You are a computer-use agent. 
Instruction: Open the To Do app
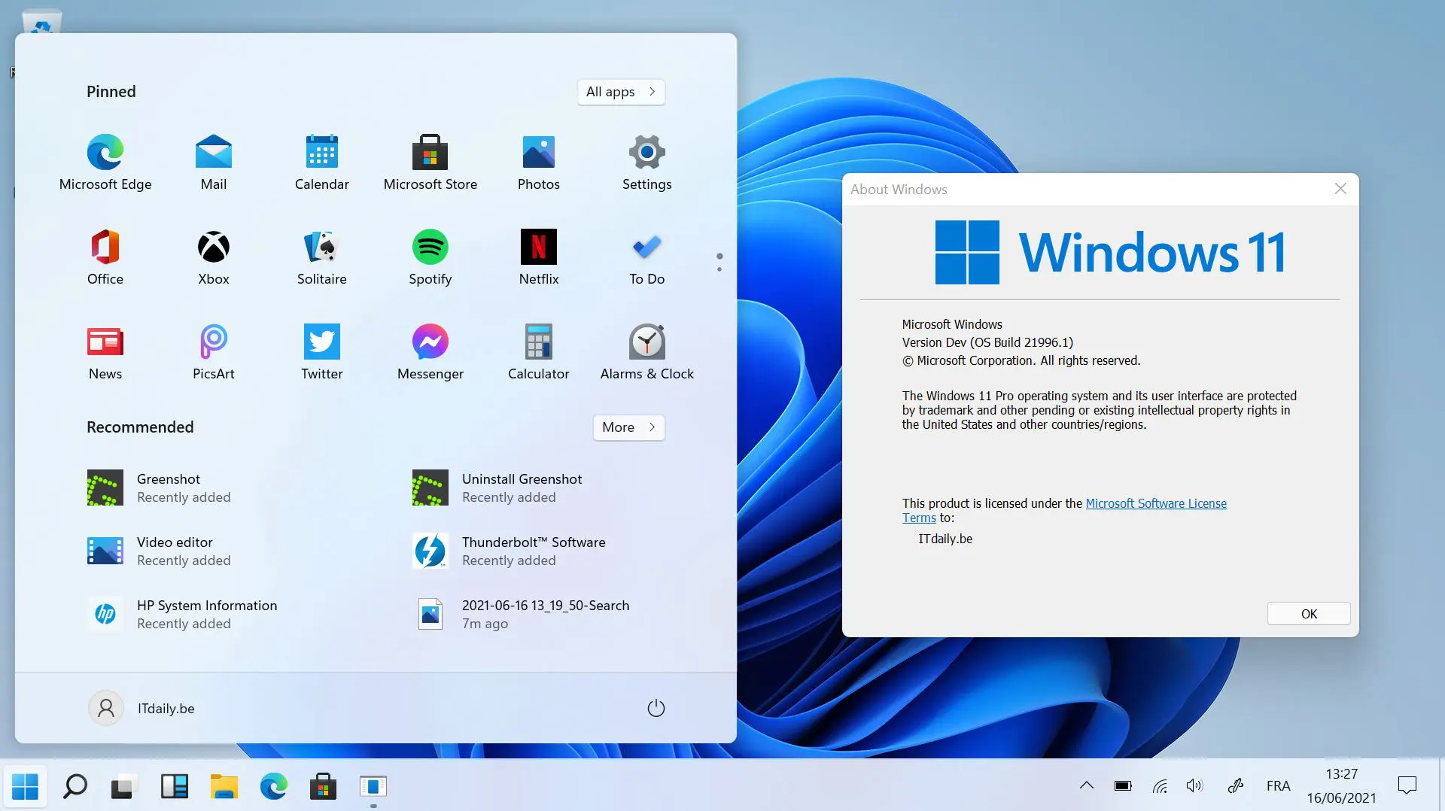[x=647, y=257]
